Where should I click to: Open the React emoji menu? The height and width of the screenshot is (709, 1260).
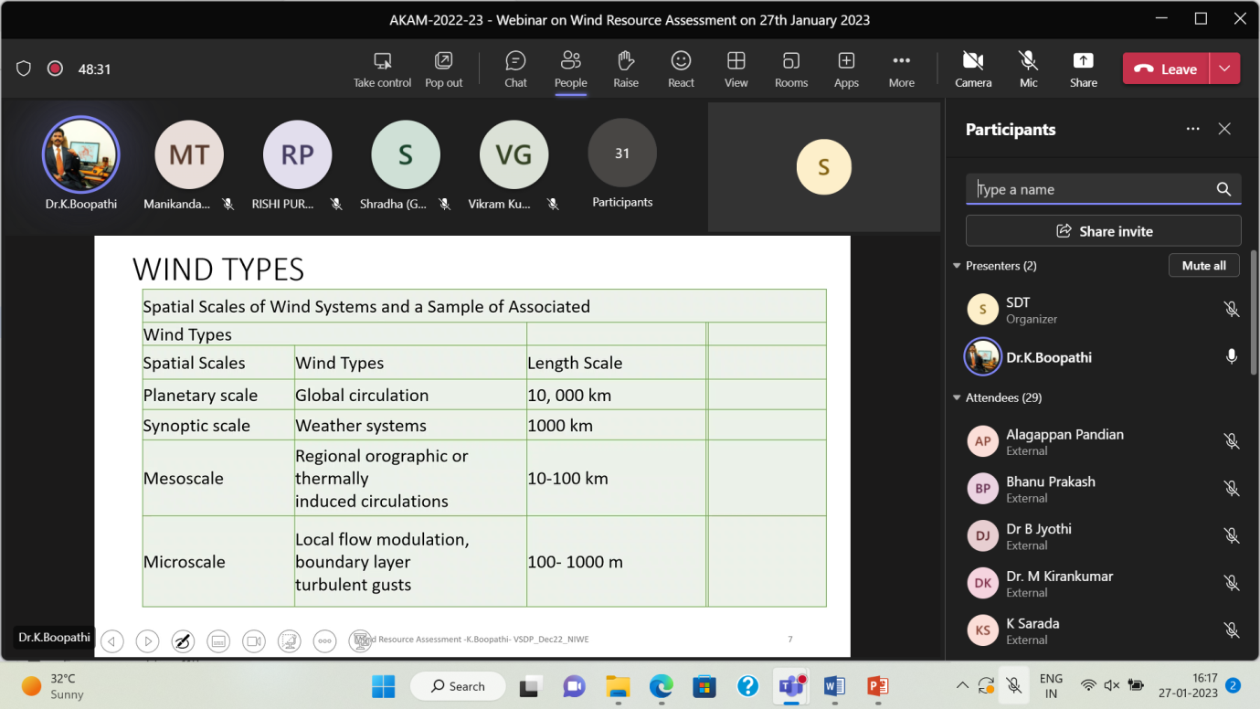[681, 69]
